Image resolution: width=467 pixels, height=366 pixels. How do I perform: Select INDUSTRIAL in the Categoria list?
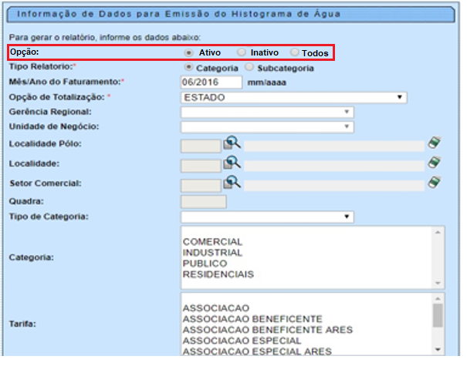[x=212, y=253]
